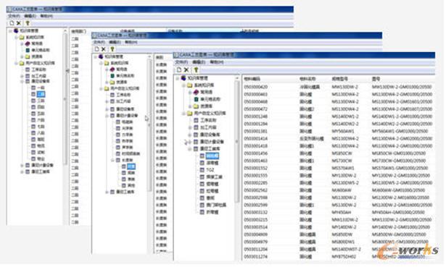
Task: Expand the 集团设备库 node in the front window tree
Action: tap(189, 135)
